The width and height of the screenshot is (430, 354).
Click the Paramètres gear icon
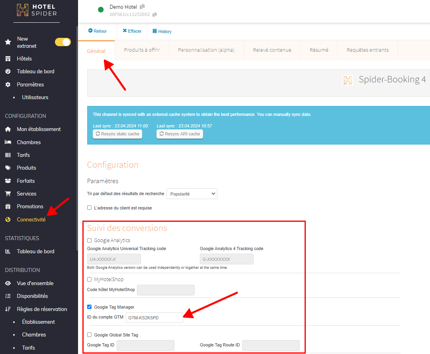8,84
